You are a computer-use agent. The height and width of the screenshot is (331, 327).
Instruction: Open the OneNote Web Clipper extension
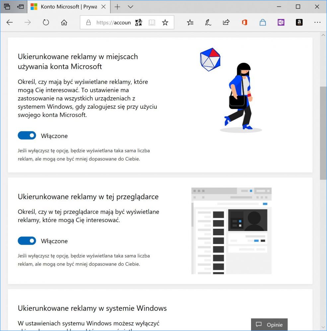[281, 23]
